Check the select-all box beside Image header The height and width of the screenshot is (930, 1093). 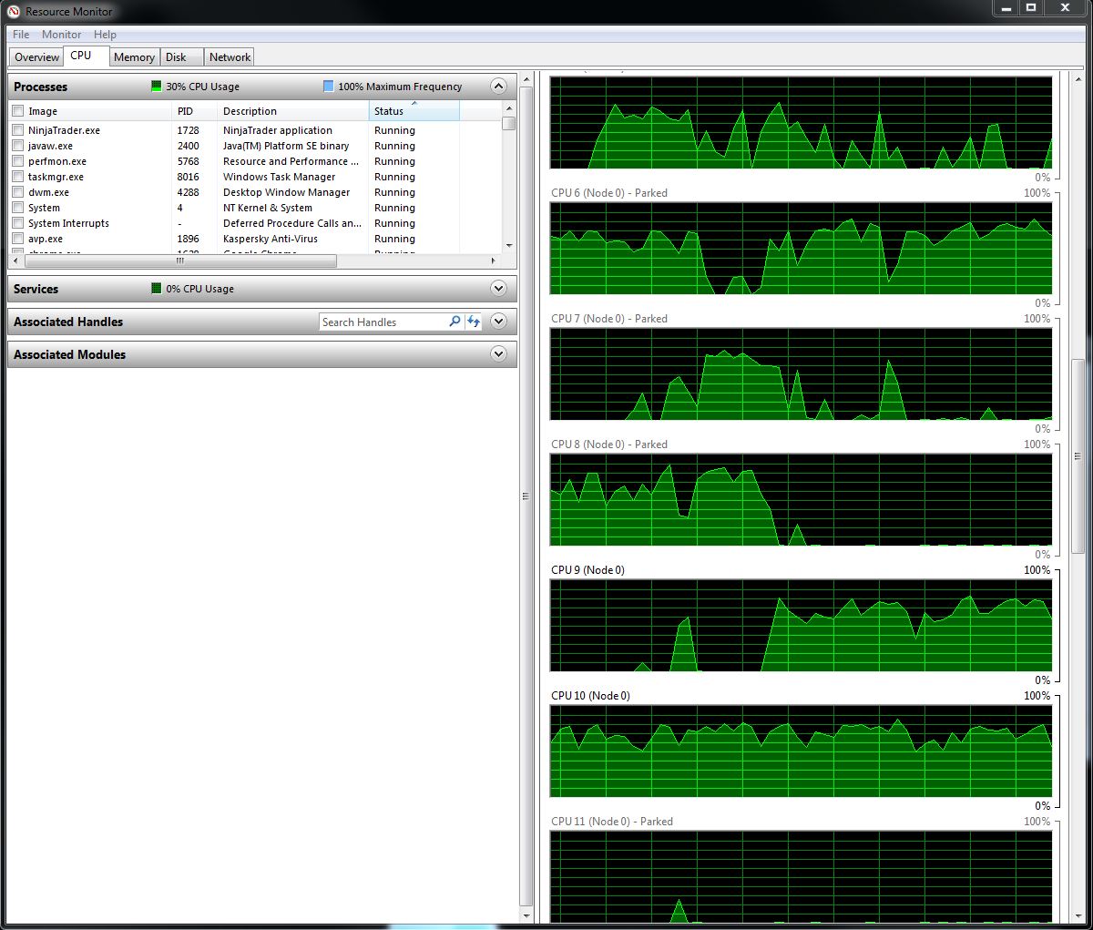click(x=17, y=111)
